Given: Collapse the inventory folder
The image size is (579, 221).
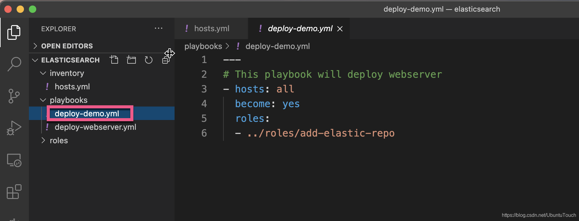Looking at the screenshot, I should 43,73.
